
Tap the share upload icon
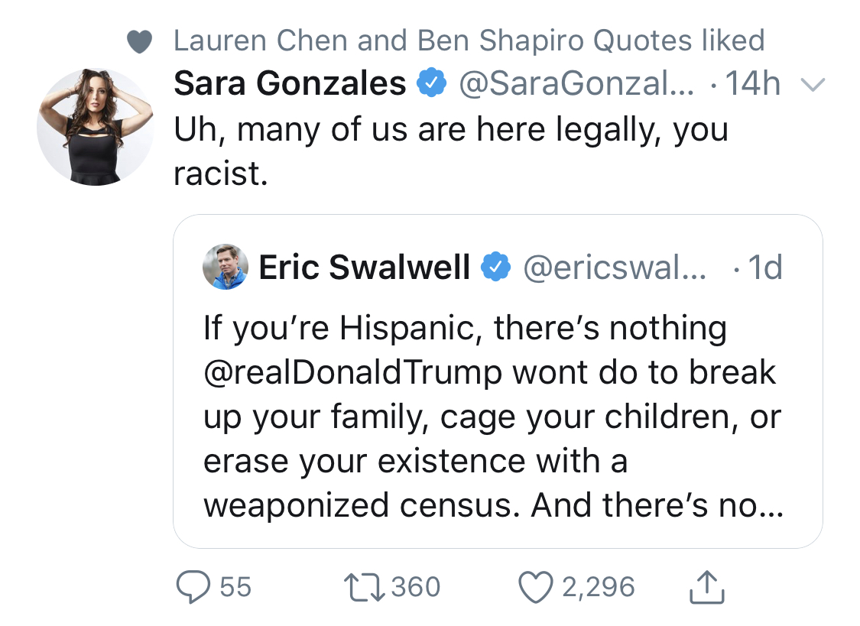[x=706, y=587]
